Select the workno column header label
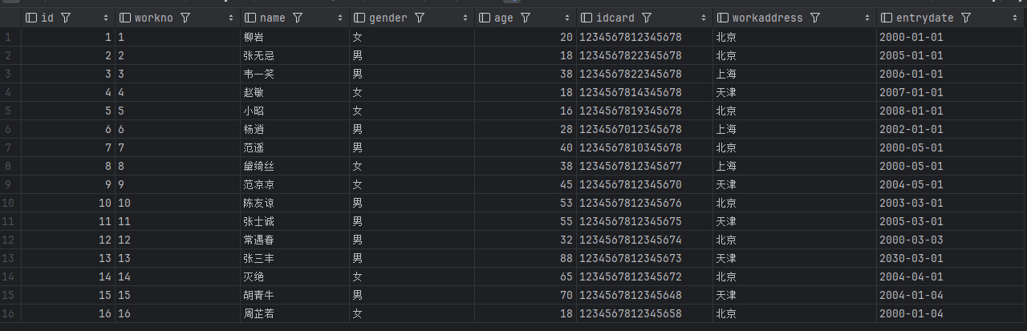Image resolution: width=1027 pixels, height=331 pixels. point(155,18)
